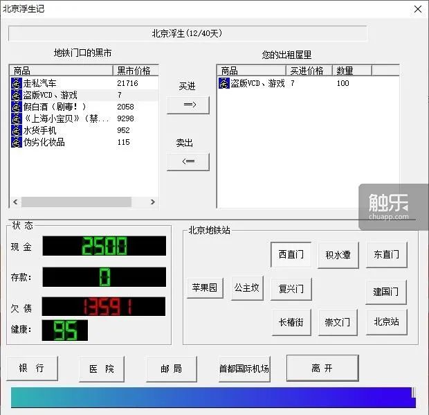The width and height of the screenshot is (429, 415).
Task: Click 数量 column header
Action: [x=352, y=71]
